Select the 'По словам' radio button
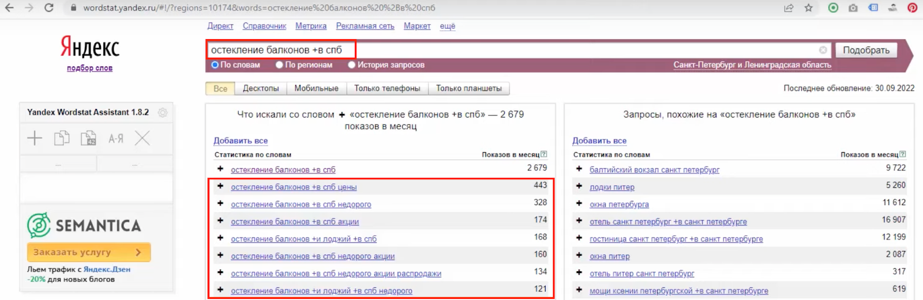Viewport: 923px width, 300px height. pyautogui.click(x=215, y=65)
